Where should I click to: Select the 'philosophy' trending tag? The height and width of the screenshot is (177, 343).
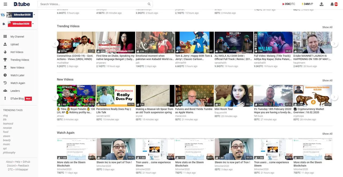(9, 153)
